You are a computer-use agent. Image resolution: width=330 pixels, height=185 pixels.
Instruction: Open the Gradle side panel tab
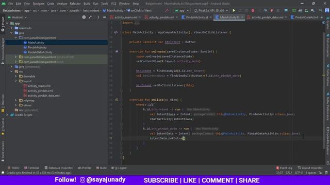pos(328,23)
